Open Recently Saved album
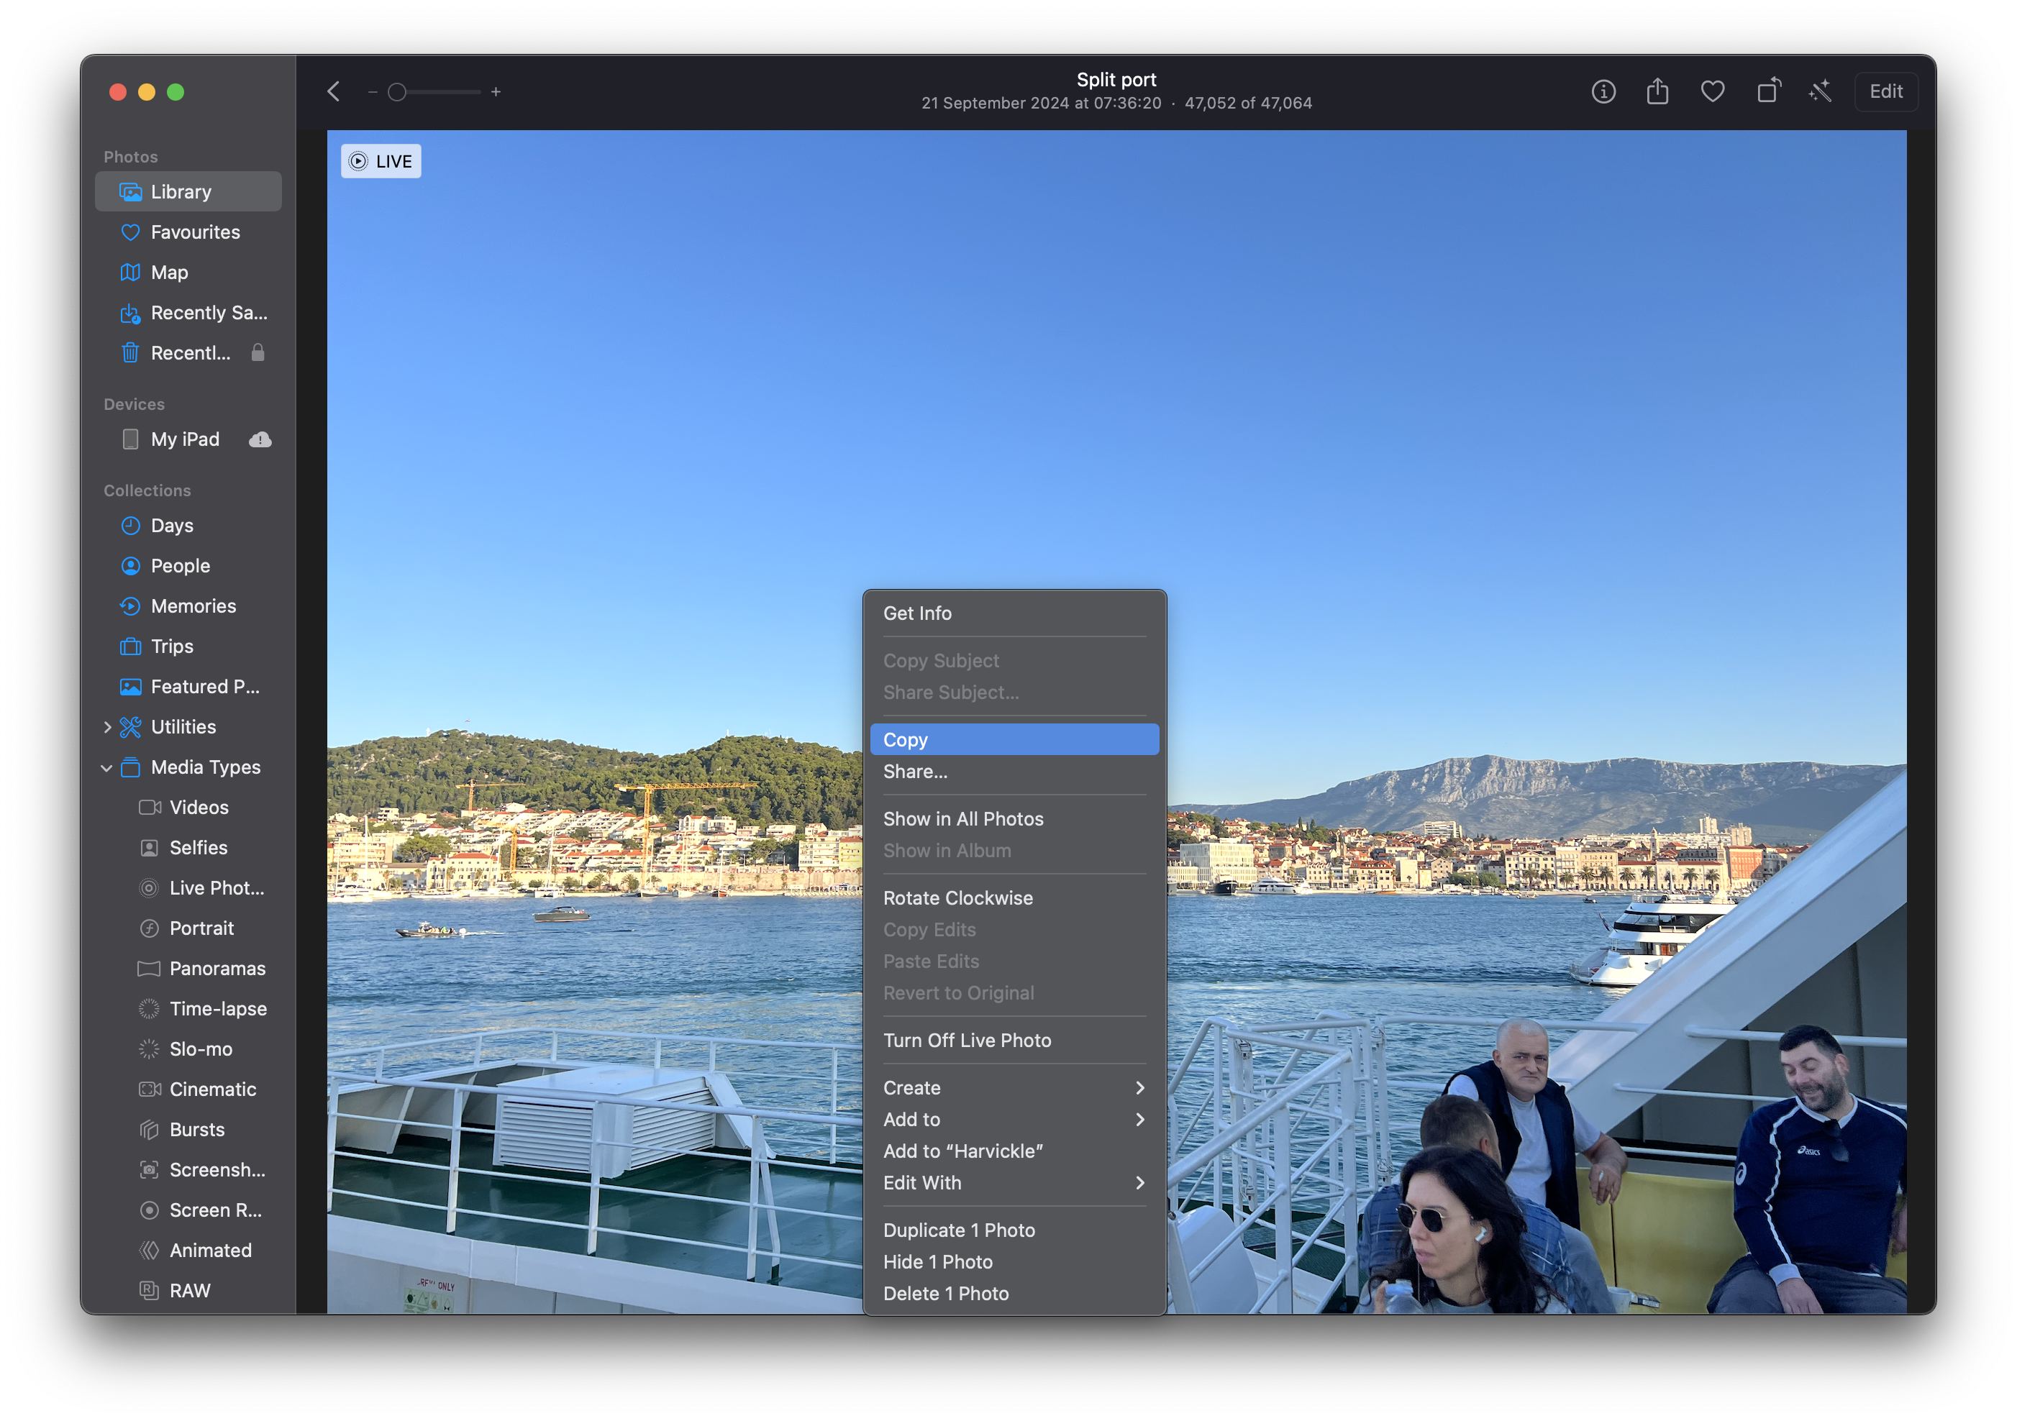The width and height of the screenshot is (2017, 1421). tap(188, 313)
